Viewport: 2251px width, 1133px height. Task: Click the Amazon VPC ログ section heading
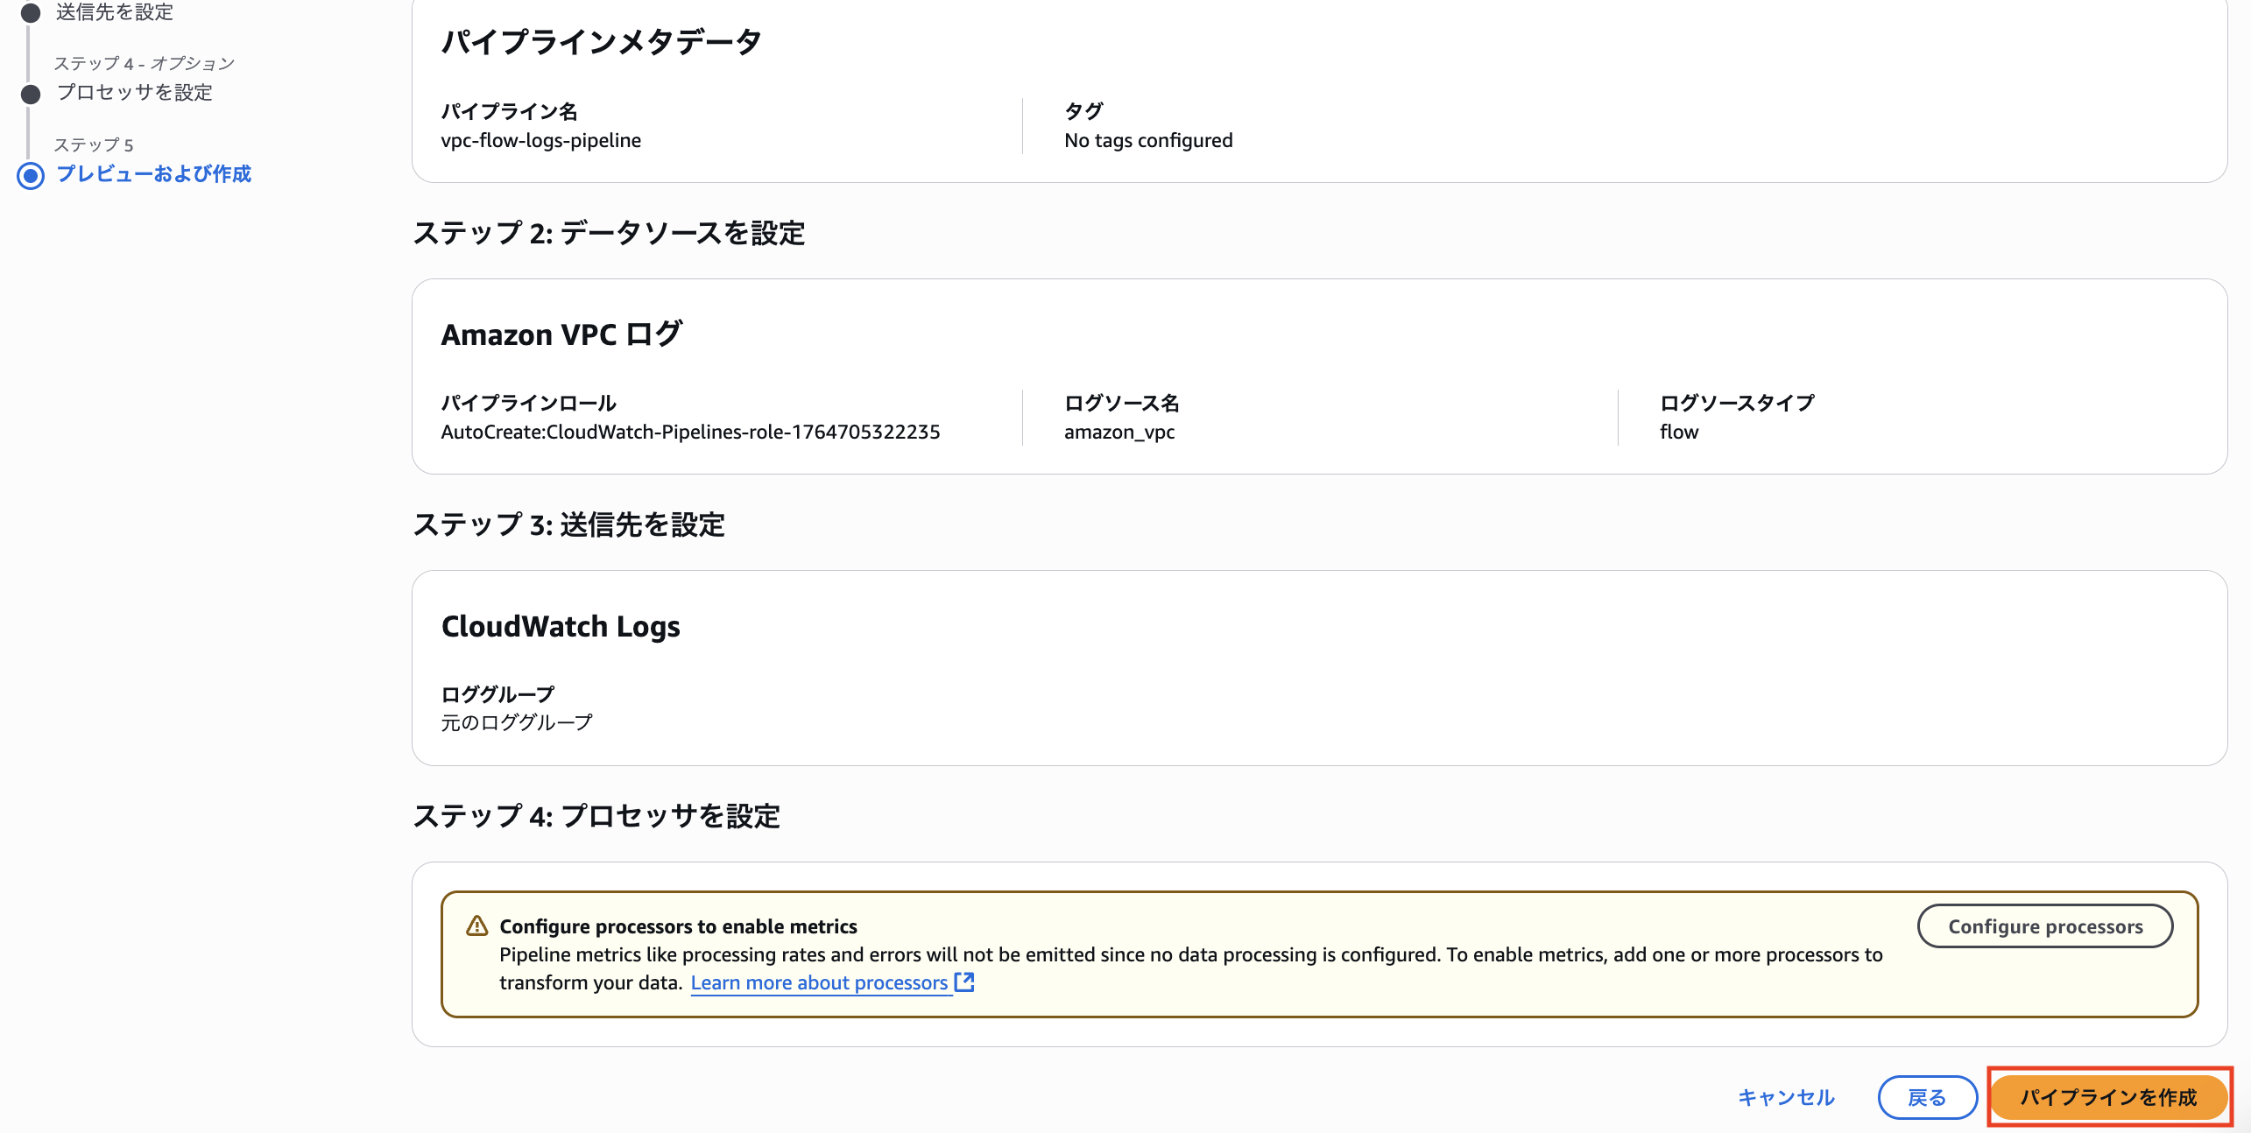tap(561, 334)
